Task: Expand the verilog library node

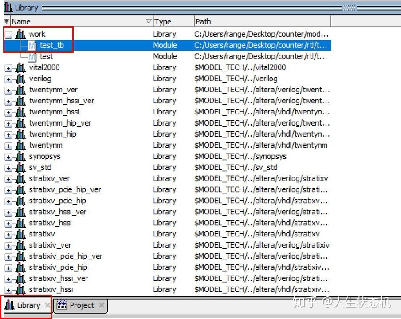Action: coord(8,79)
